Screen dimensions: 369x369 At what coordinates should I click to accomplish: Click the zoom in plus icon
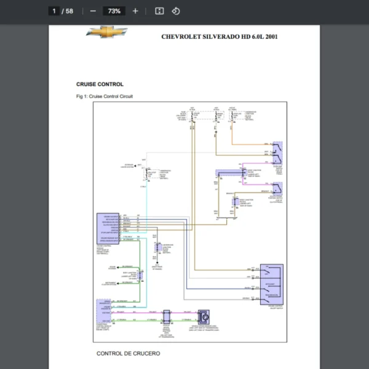[x=135, y=11]
